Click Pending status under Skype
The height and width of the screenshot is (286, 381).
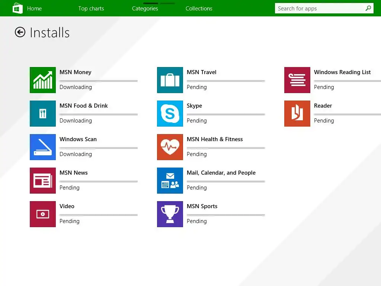tap(197, 121)
